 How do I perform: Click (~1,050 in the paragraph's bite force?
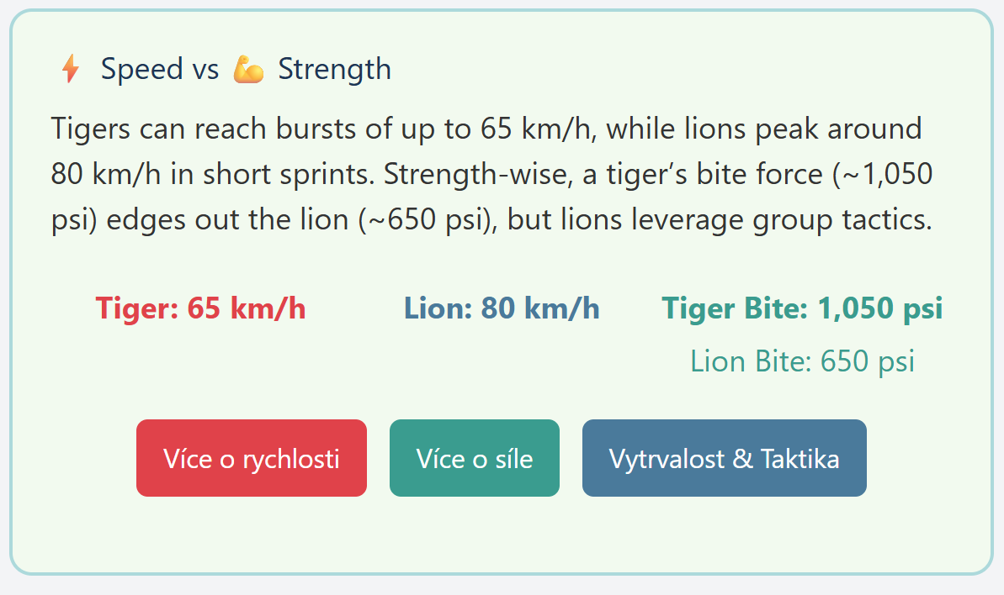click(x=882, y=175)
